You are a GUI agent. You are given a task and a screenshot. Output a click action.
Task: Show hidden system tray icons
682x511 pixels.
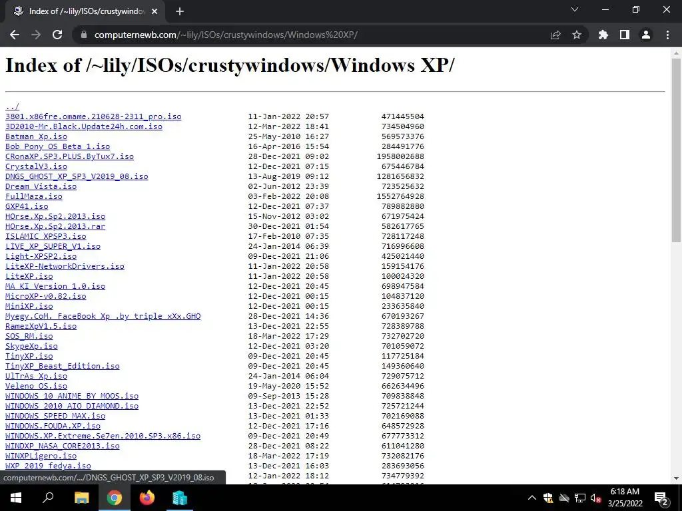(x=532, y=498)
